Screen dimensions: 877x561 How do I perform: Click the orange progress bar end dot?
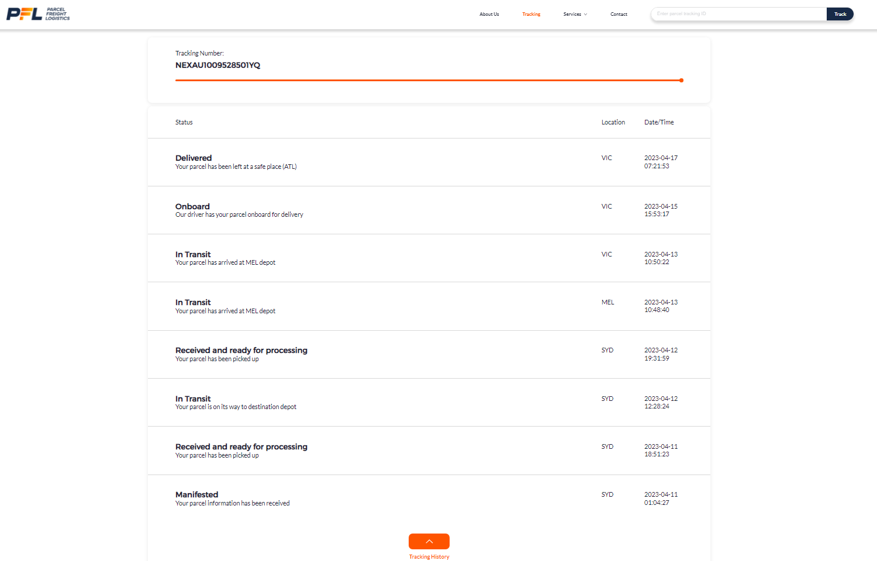pos(682,81)
